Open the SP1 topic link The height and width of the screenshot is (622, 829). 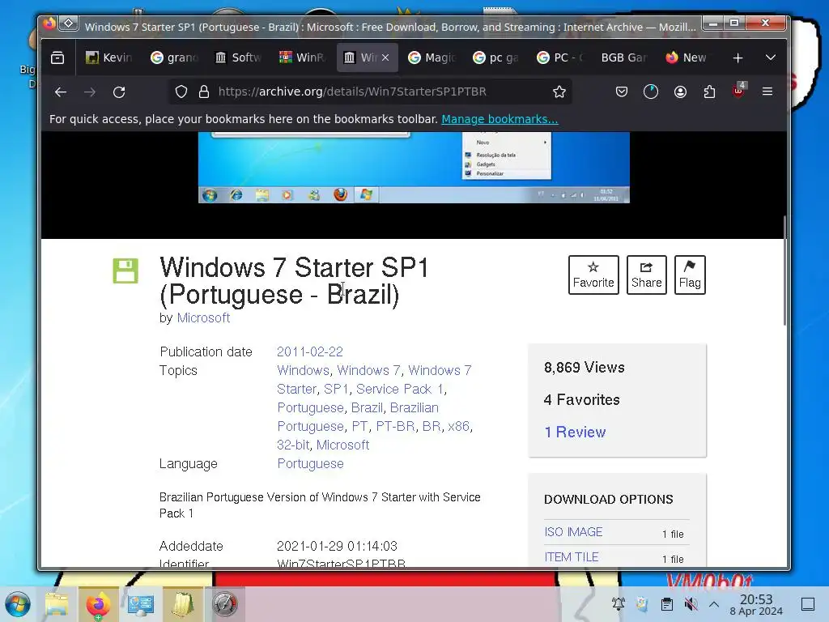pyautogui.click(x=336, y=390)
